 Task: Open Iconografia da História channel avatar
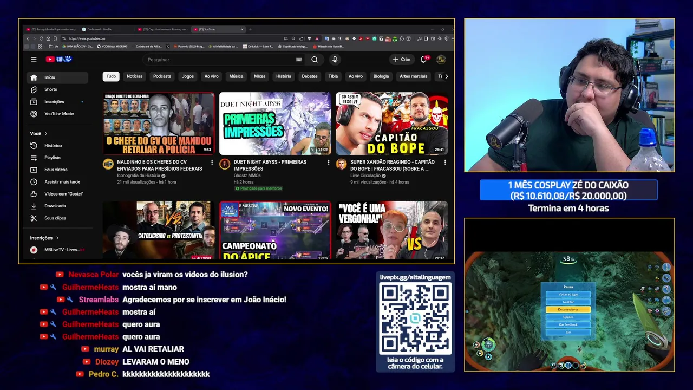(x=108, y=164)
